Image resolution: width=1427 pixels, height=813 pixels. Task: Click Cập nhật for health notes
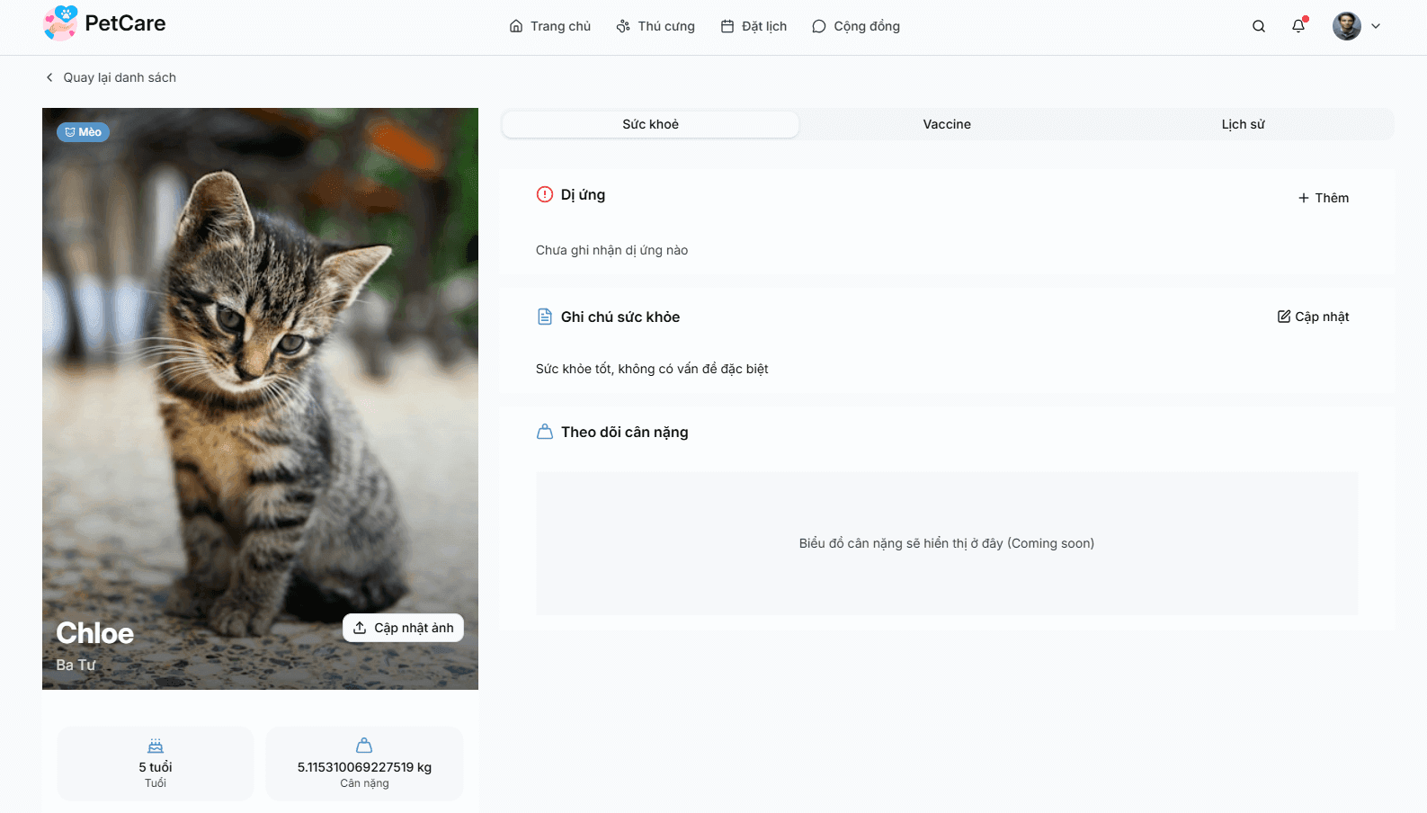coord(1314,317)
